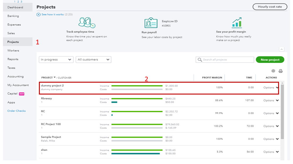Open Banking in the left sidebar
This screenshot has height=164, width=293.
point(13,16)
